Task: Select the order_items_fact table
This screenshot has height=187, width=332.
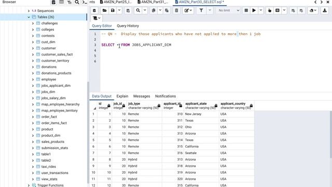Action: [x=54, y=123]
